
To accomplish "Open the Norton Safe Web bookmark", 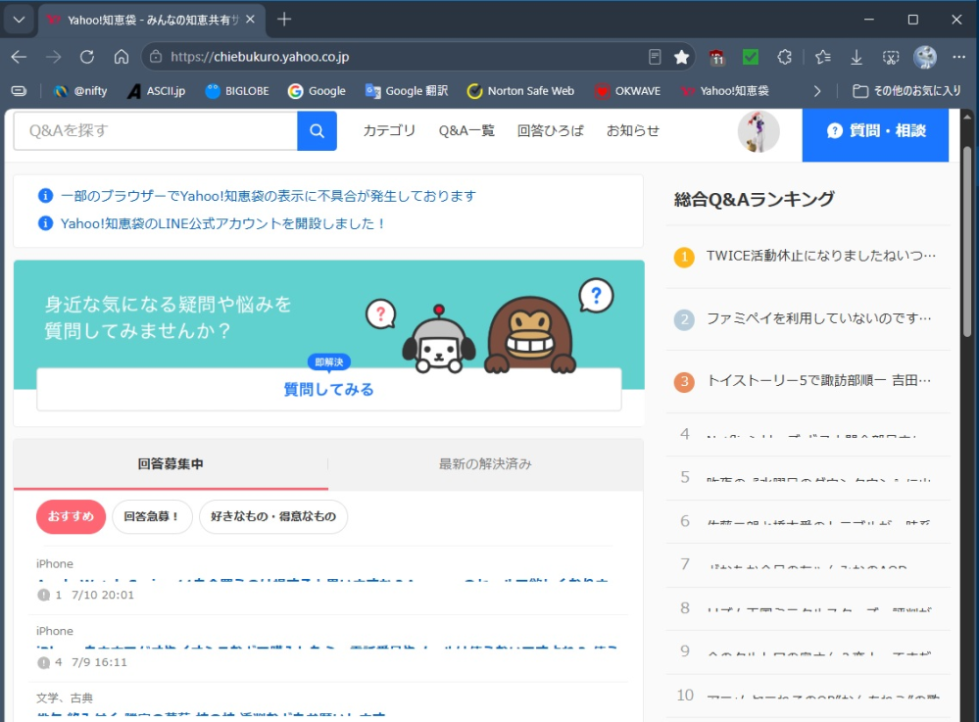I will (520, 91).
